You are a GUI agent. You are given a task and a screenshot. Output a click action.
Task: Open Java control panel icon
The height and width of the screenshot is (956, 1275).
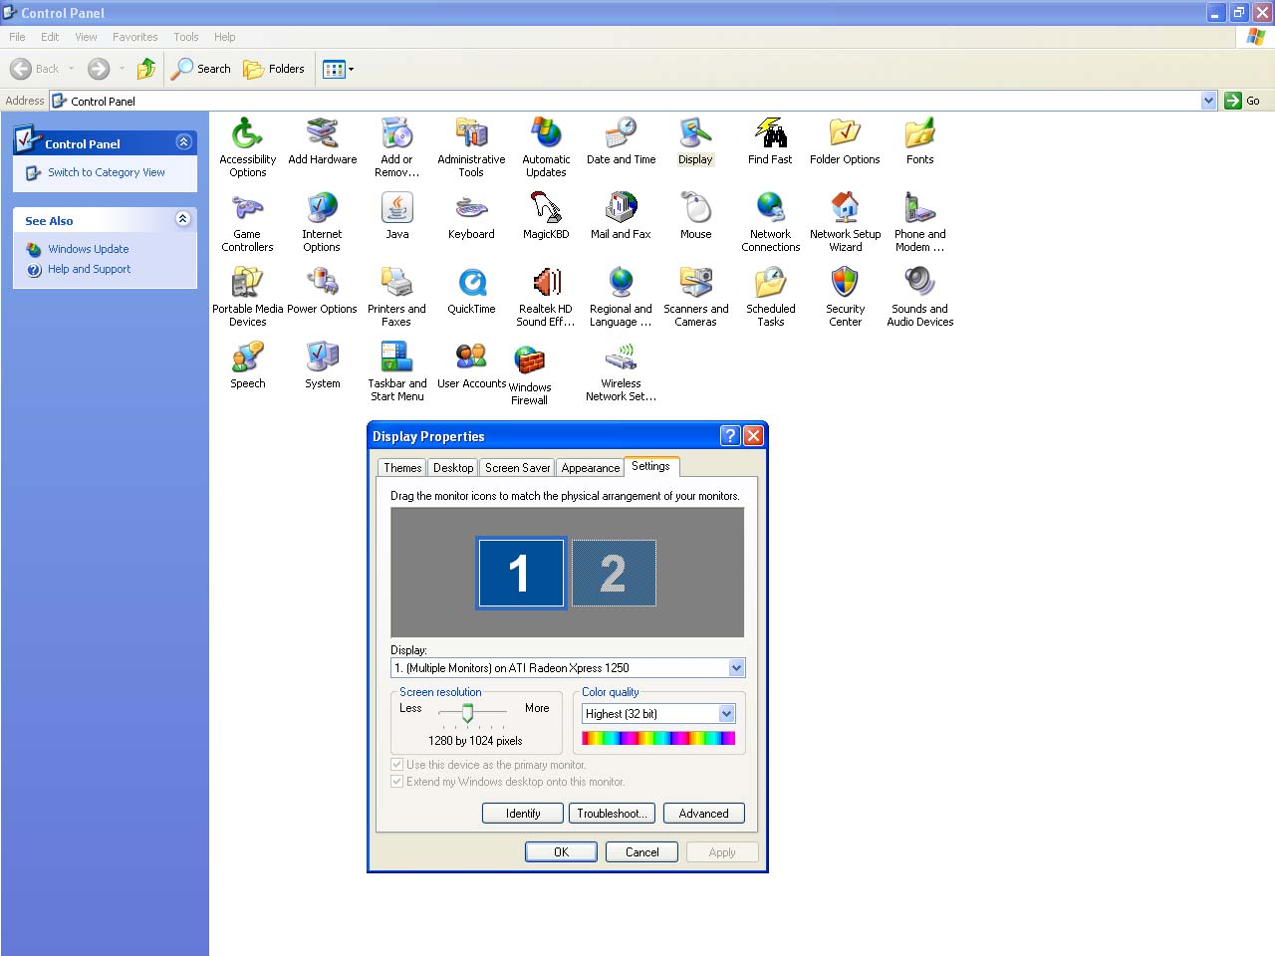[x=396, y=208]
